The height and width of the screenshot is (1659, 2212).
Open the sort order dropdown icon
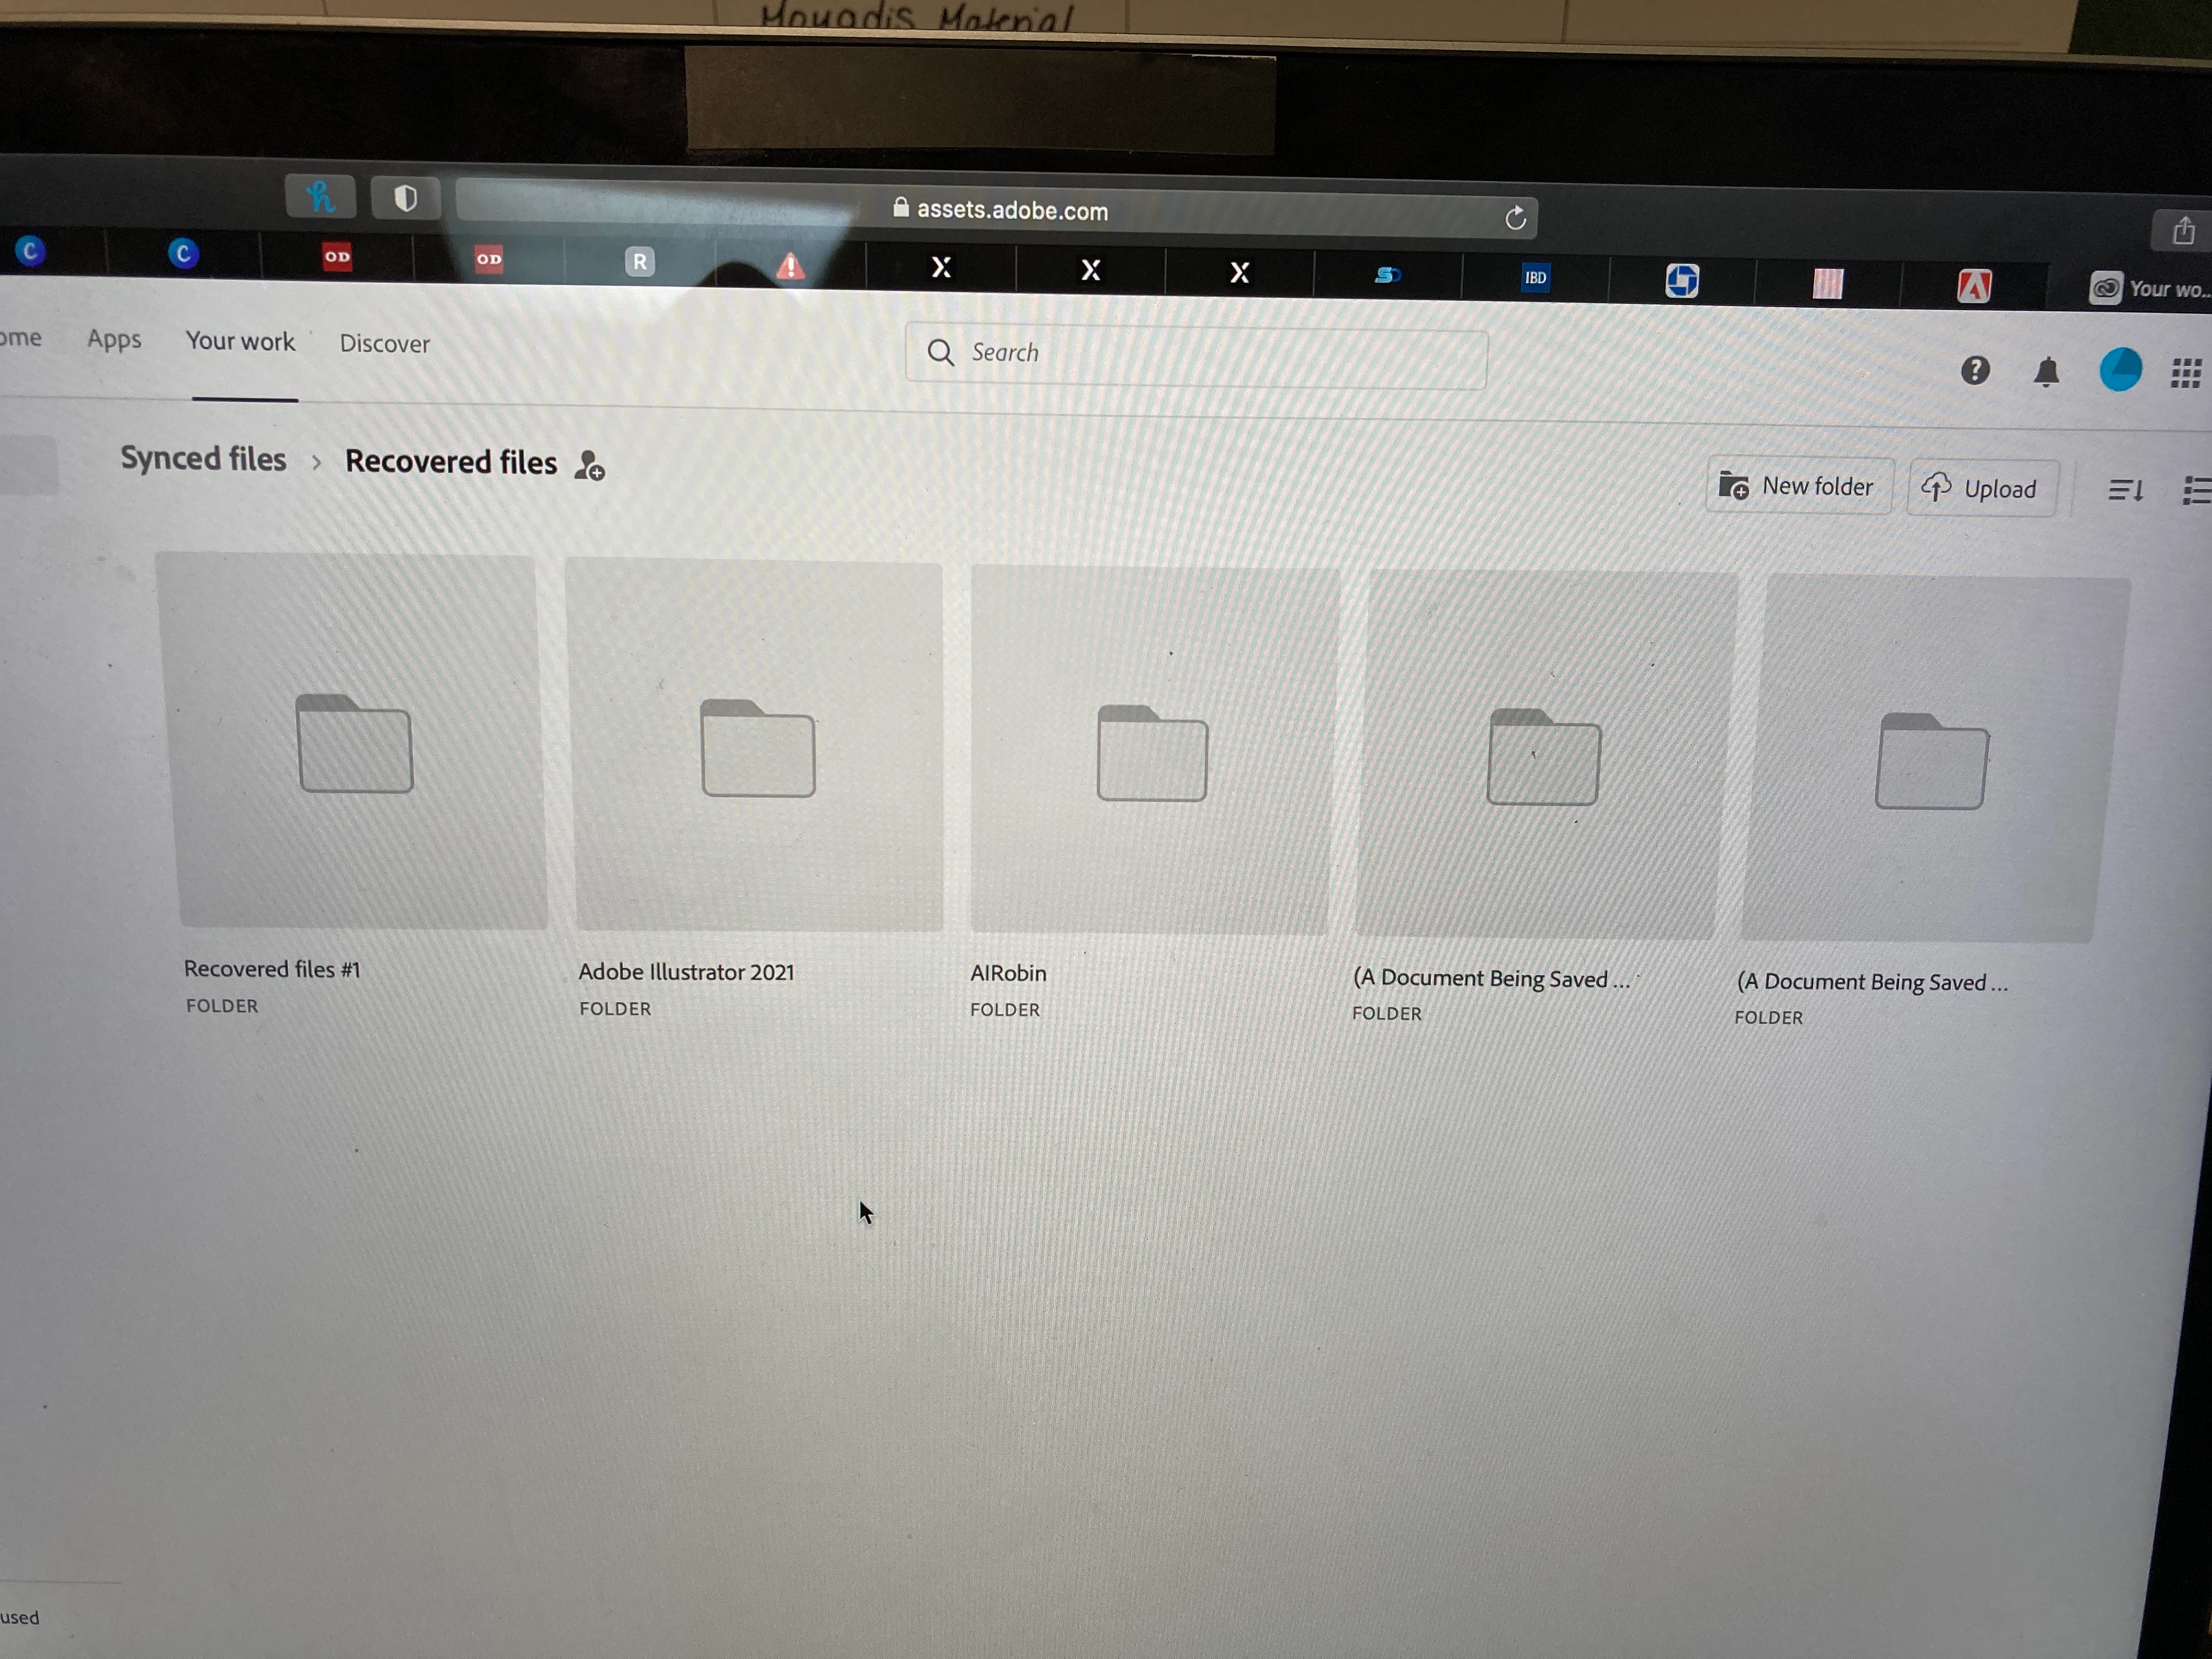[x=2125, y=490]
